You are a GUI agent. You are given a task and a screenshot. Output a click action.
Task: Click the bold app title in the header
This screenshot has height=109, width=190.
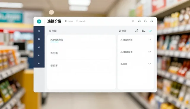pos(54,21)
